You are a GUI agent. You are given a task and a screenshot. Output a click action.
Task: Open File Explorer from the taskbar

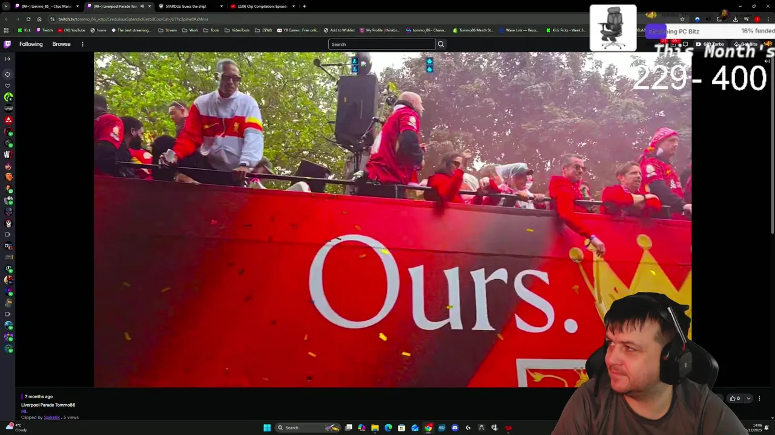click(x=375, y=428)
